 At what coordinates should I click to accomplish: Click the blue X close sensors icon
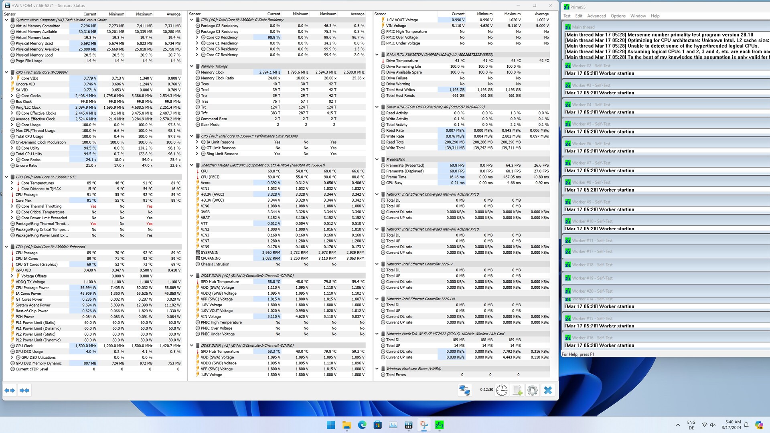tap(548, 390)
